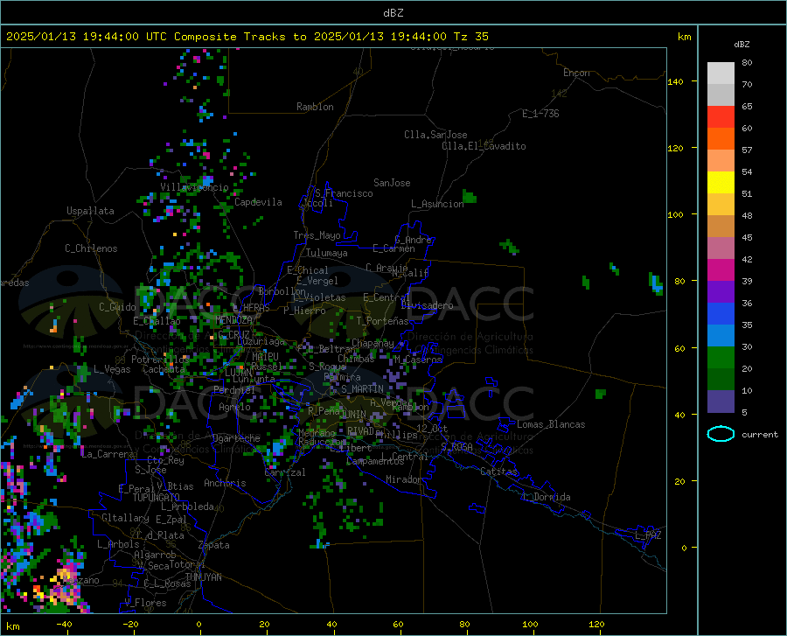Click the 'Capdevila' map label
The width and height of the screenshot is (787, 636).
258,202
